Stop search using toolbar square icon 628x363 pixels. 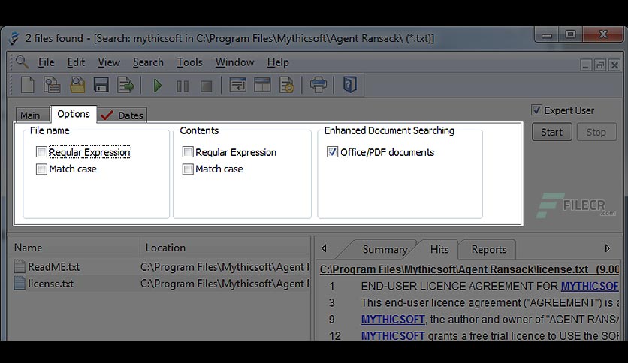207,86
